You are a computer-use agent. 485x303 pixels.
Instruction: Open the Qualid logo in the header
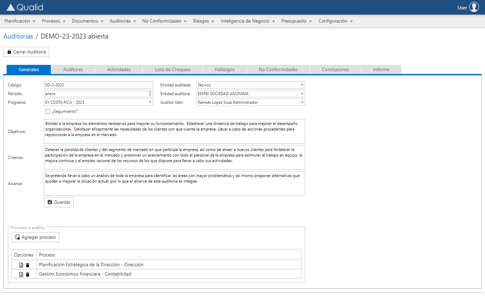coord(24,7)
